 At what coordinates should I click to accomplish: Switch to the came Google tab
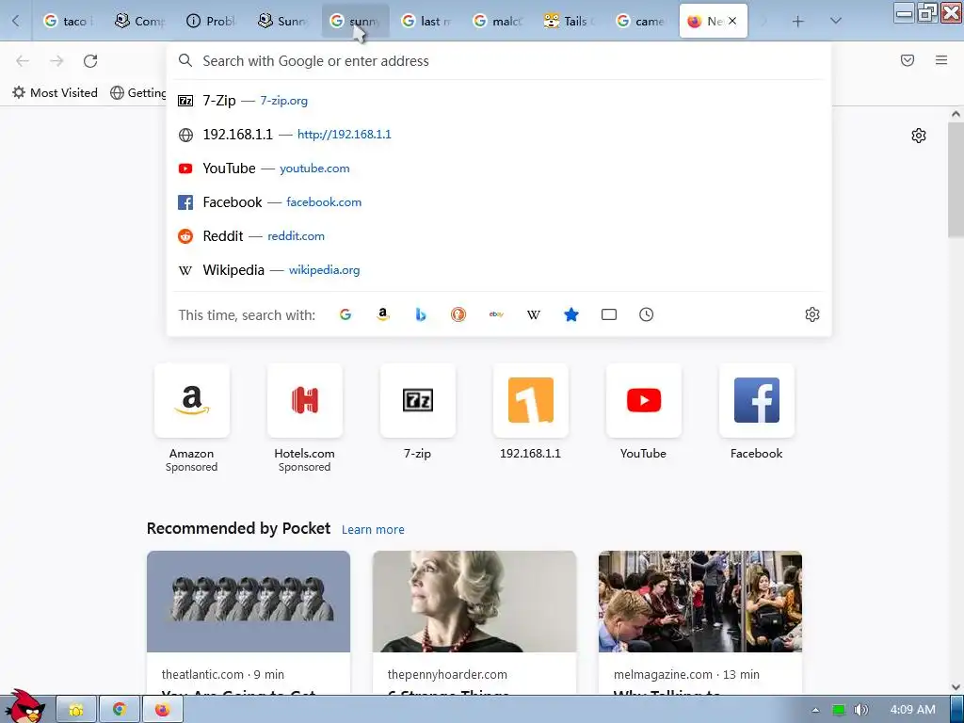[640, 21]
